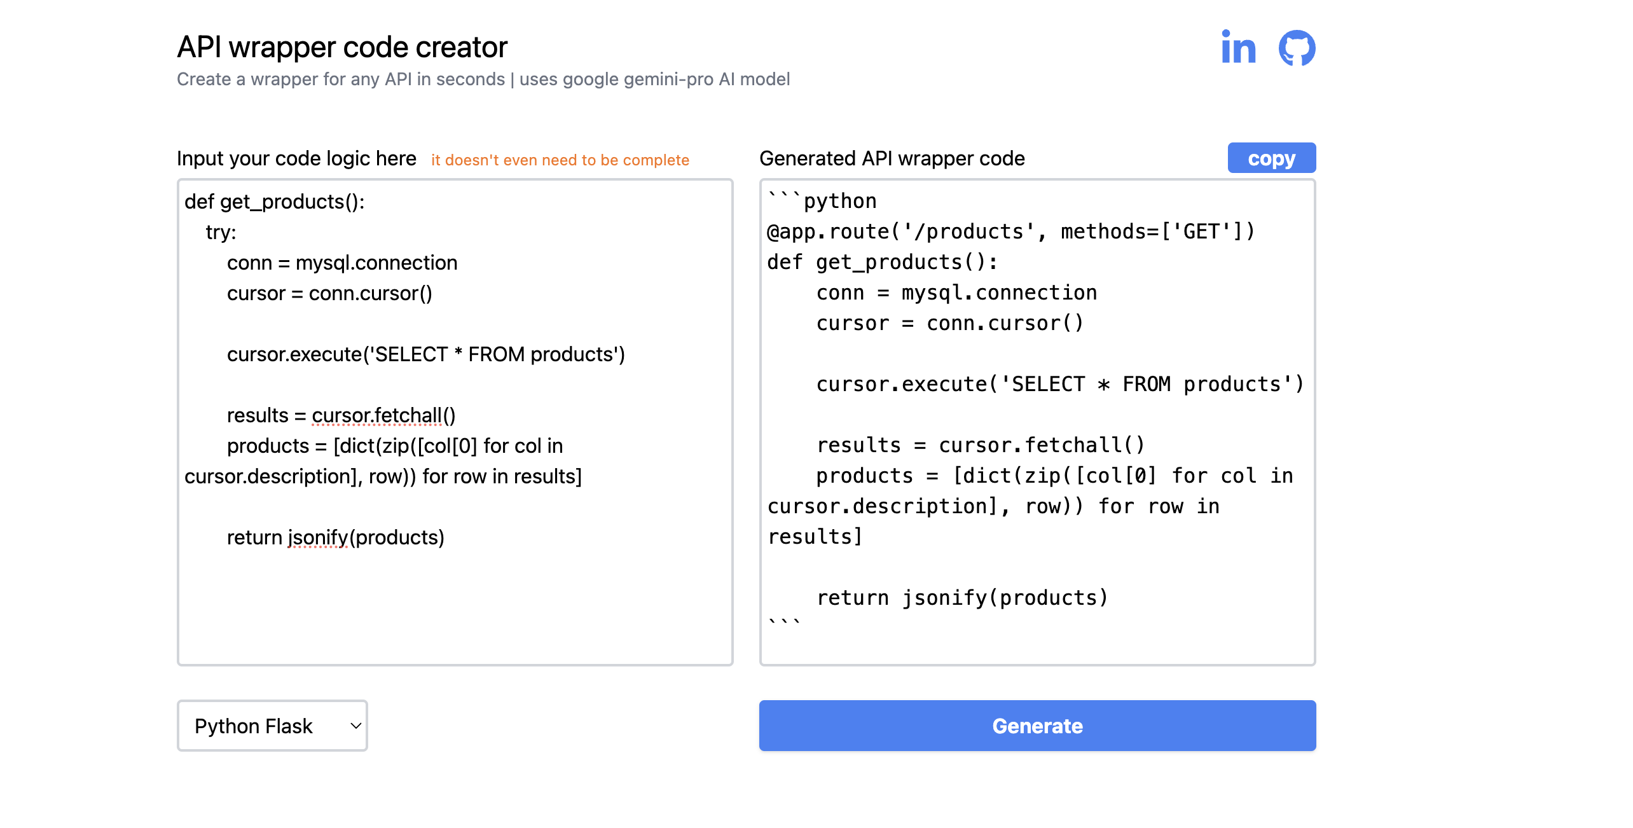1633x828 pixels.
Task: Open the Python Flask framework dropdown
Action: click(x=272, y=726)
